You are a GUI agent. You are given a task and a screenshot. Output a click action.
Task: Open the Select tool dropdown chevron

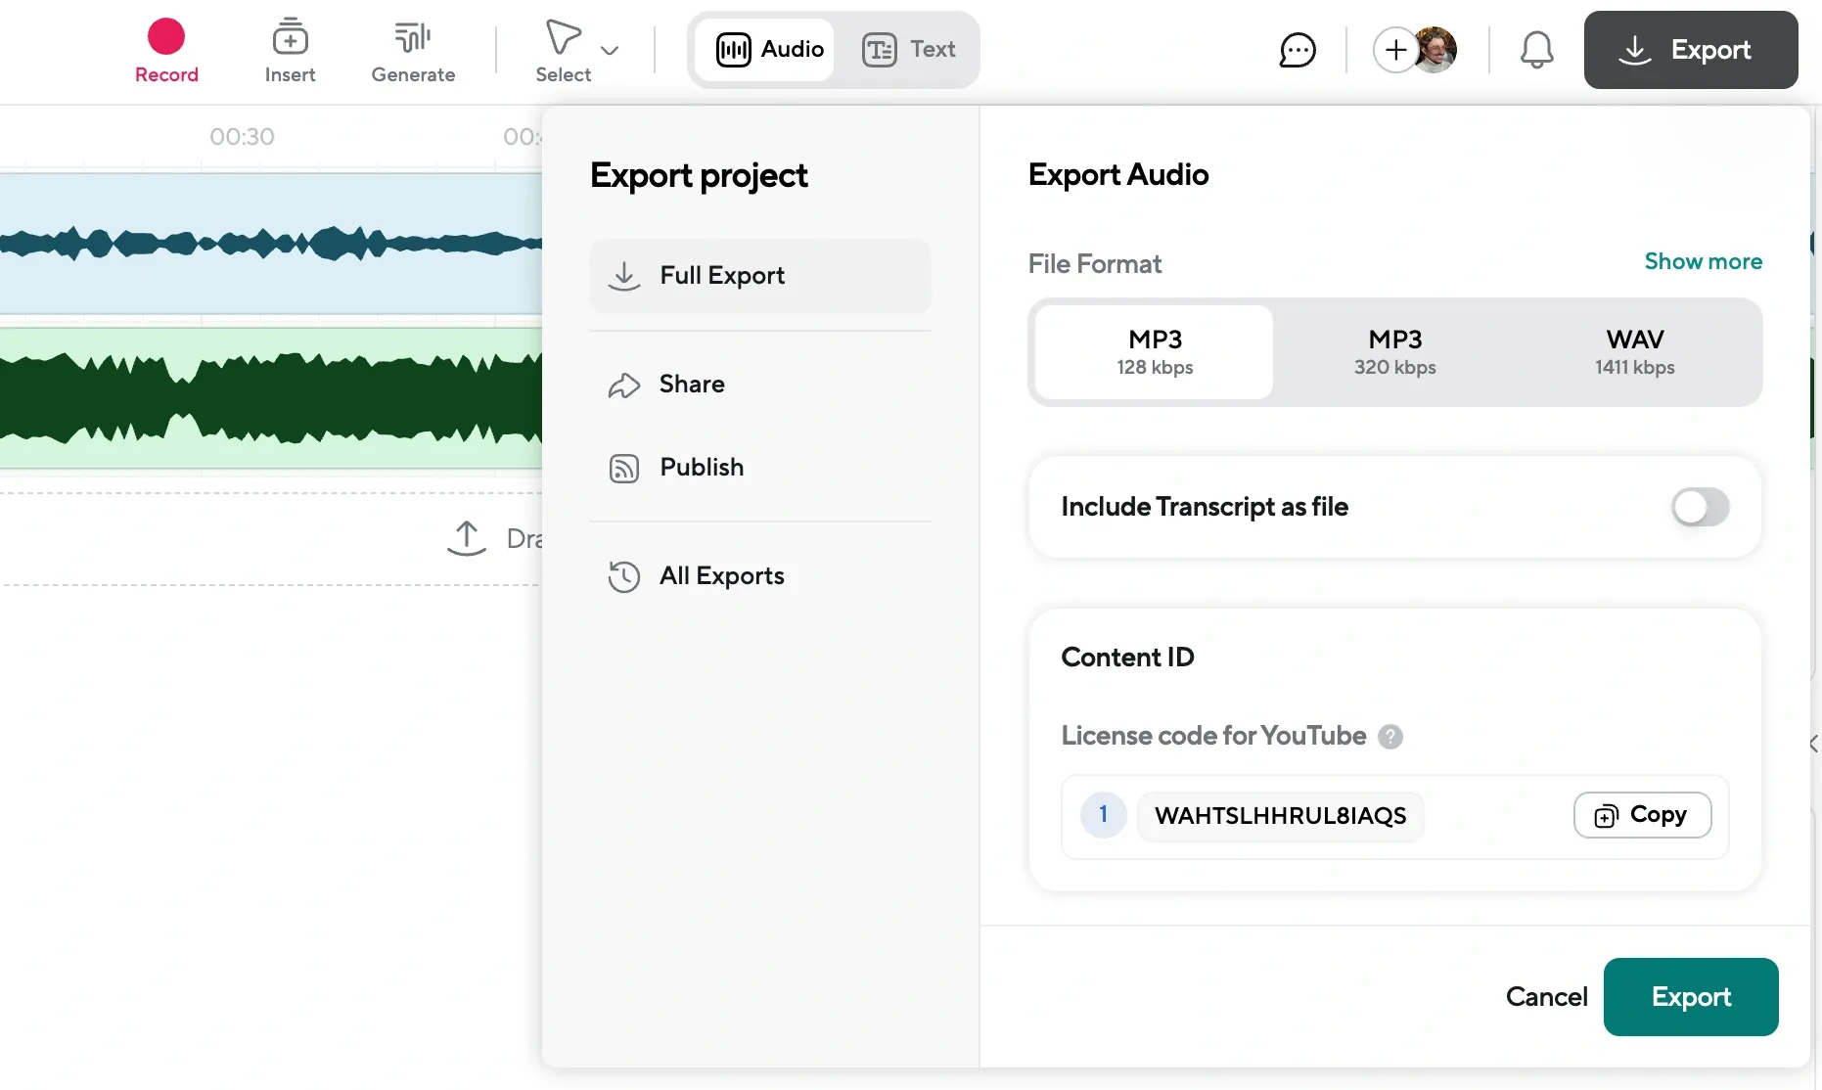click(611, 49)
